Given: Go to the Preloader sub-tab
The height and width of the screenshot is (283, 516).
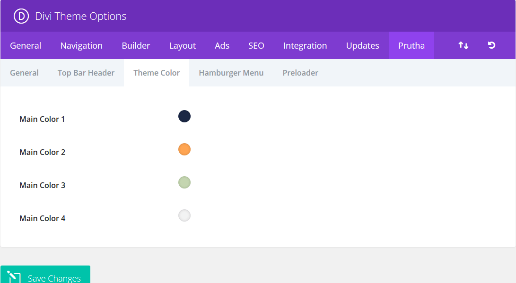Looking at the screenshot, I should pos(300,73).
